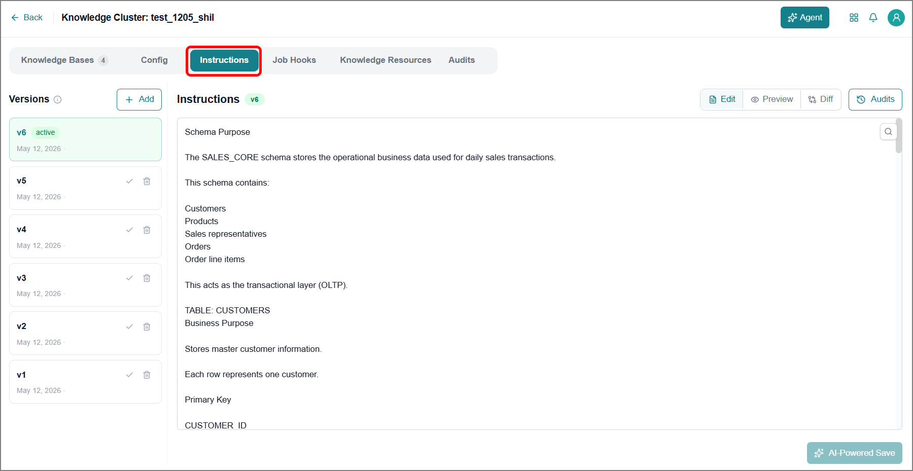Delete version v5 with trash icon
This screenshot has height=471, width=913.
[x=147, y=181]
